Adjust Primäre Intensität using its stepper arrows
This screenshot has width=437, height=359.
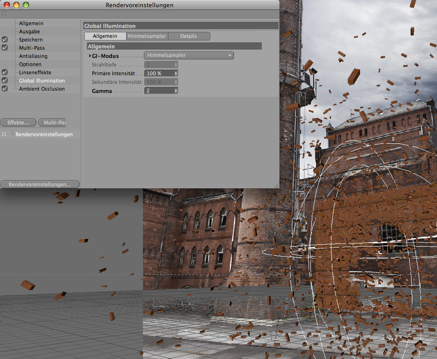pos(176,73)
